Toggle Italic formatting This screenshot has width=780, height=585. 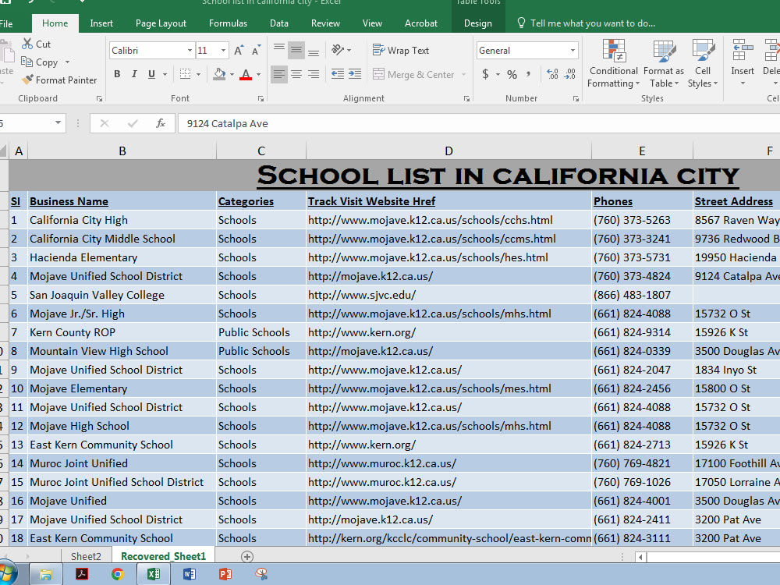point(134,74)
